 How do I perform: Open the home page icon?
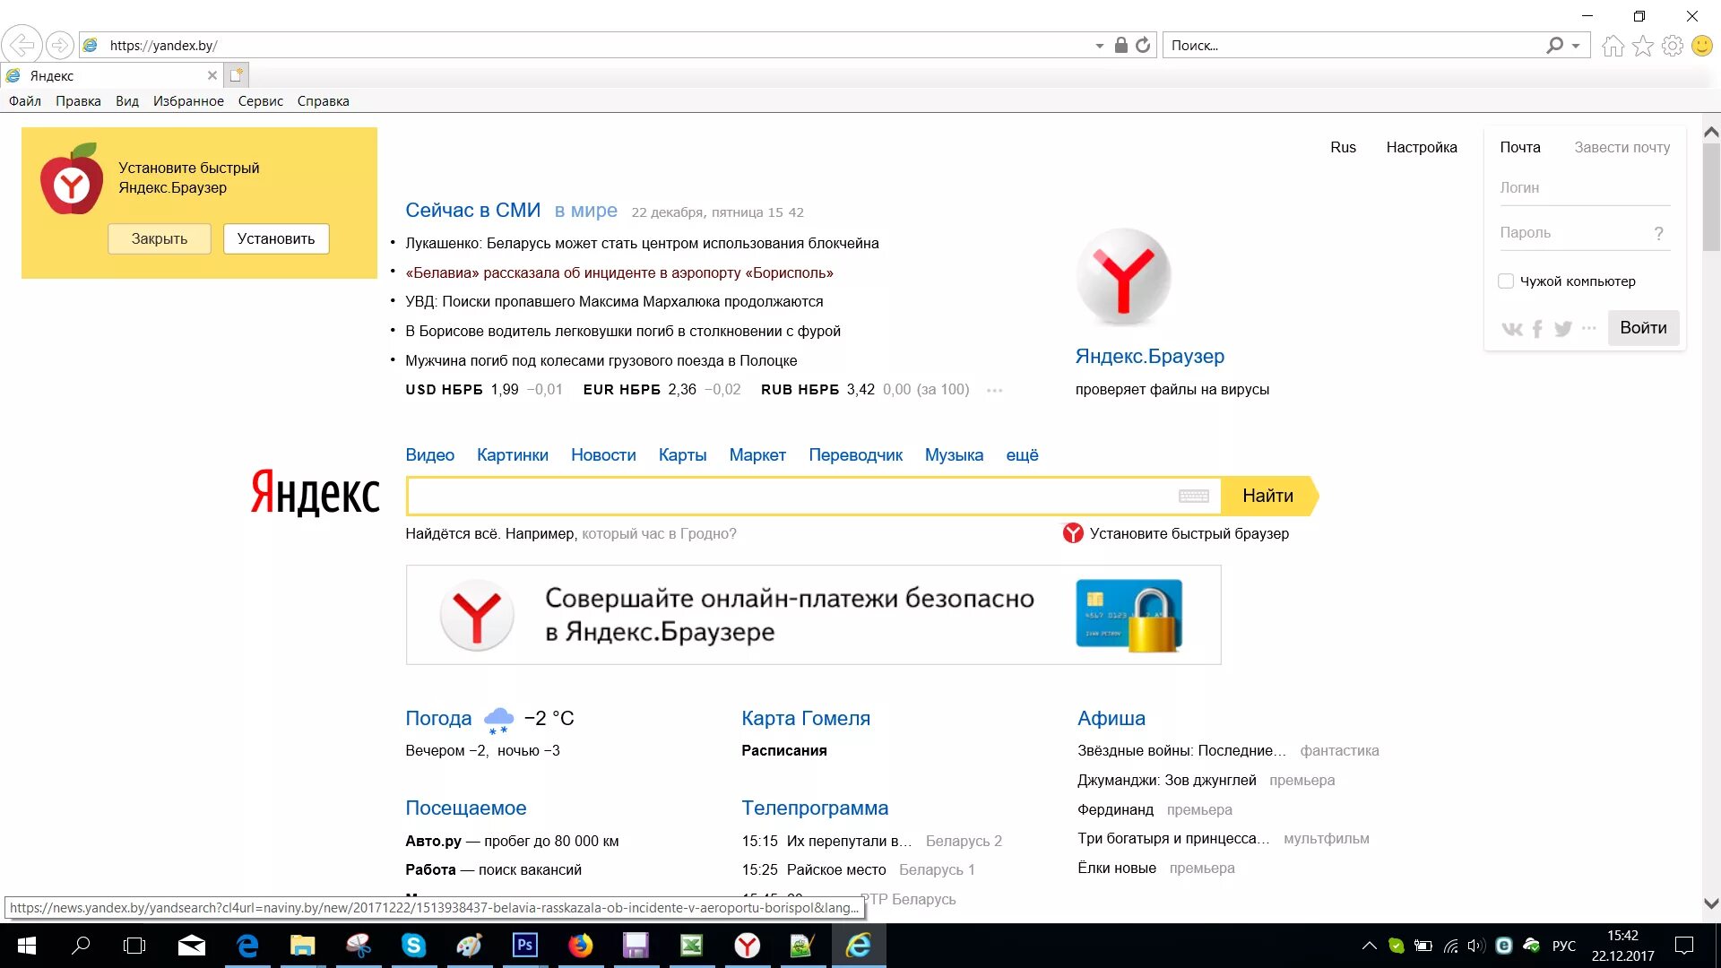pos(1613,46)
